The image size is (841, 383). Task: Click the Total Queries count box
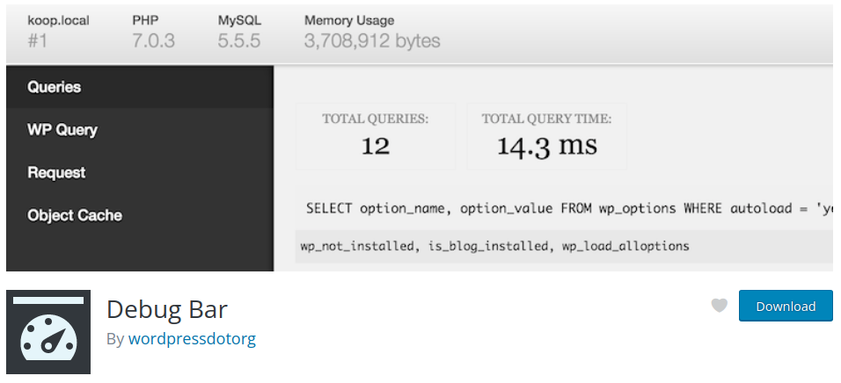[x=376, y=136]
